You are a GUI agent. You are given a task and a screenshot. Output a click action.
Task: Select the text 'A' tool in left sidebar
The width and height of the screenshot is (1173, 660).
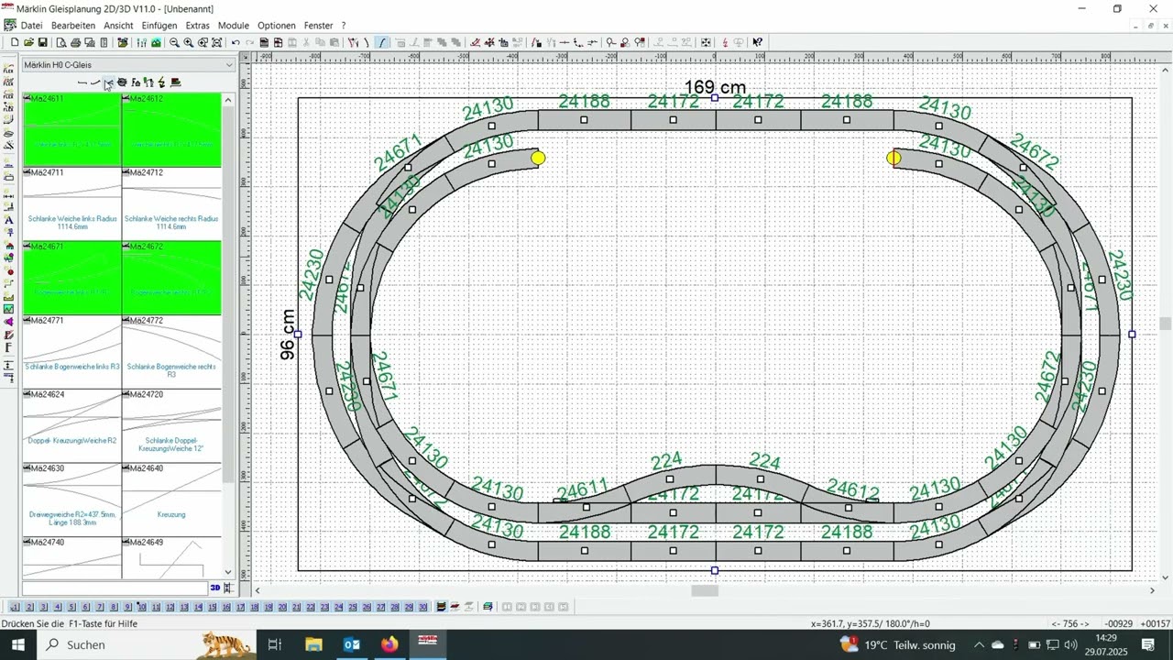9,221
